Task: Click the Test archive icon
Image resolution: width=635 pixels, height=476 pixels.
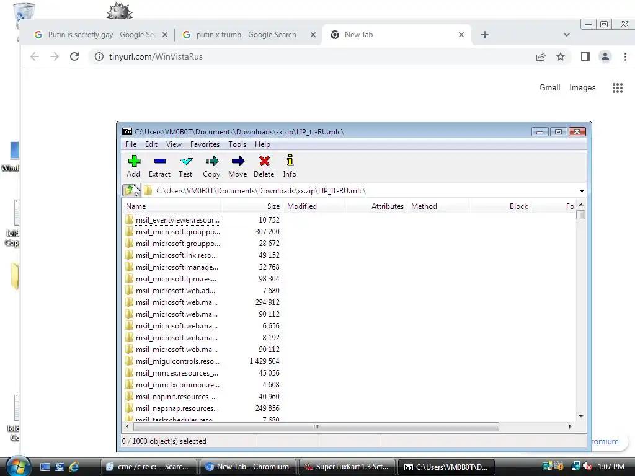Action: pyautogui.click(x=185, y=161)
